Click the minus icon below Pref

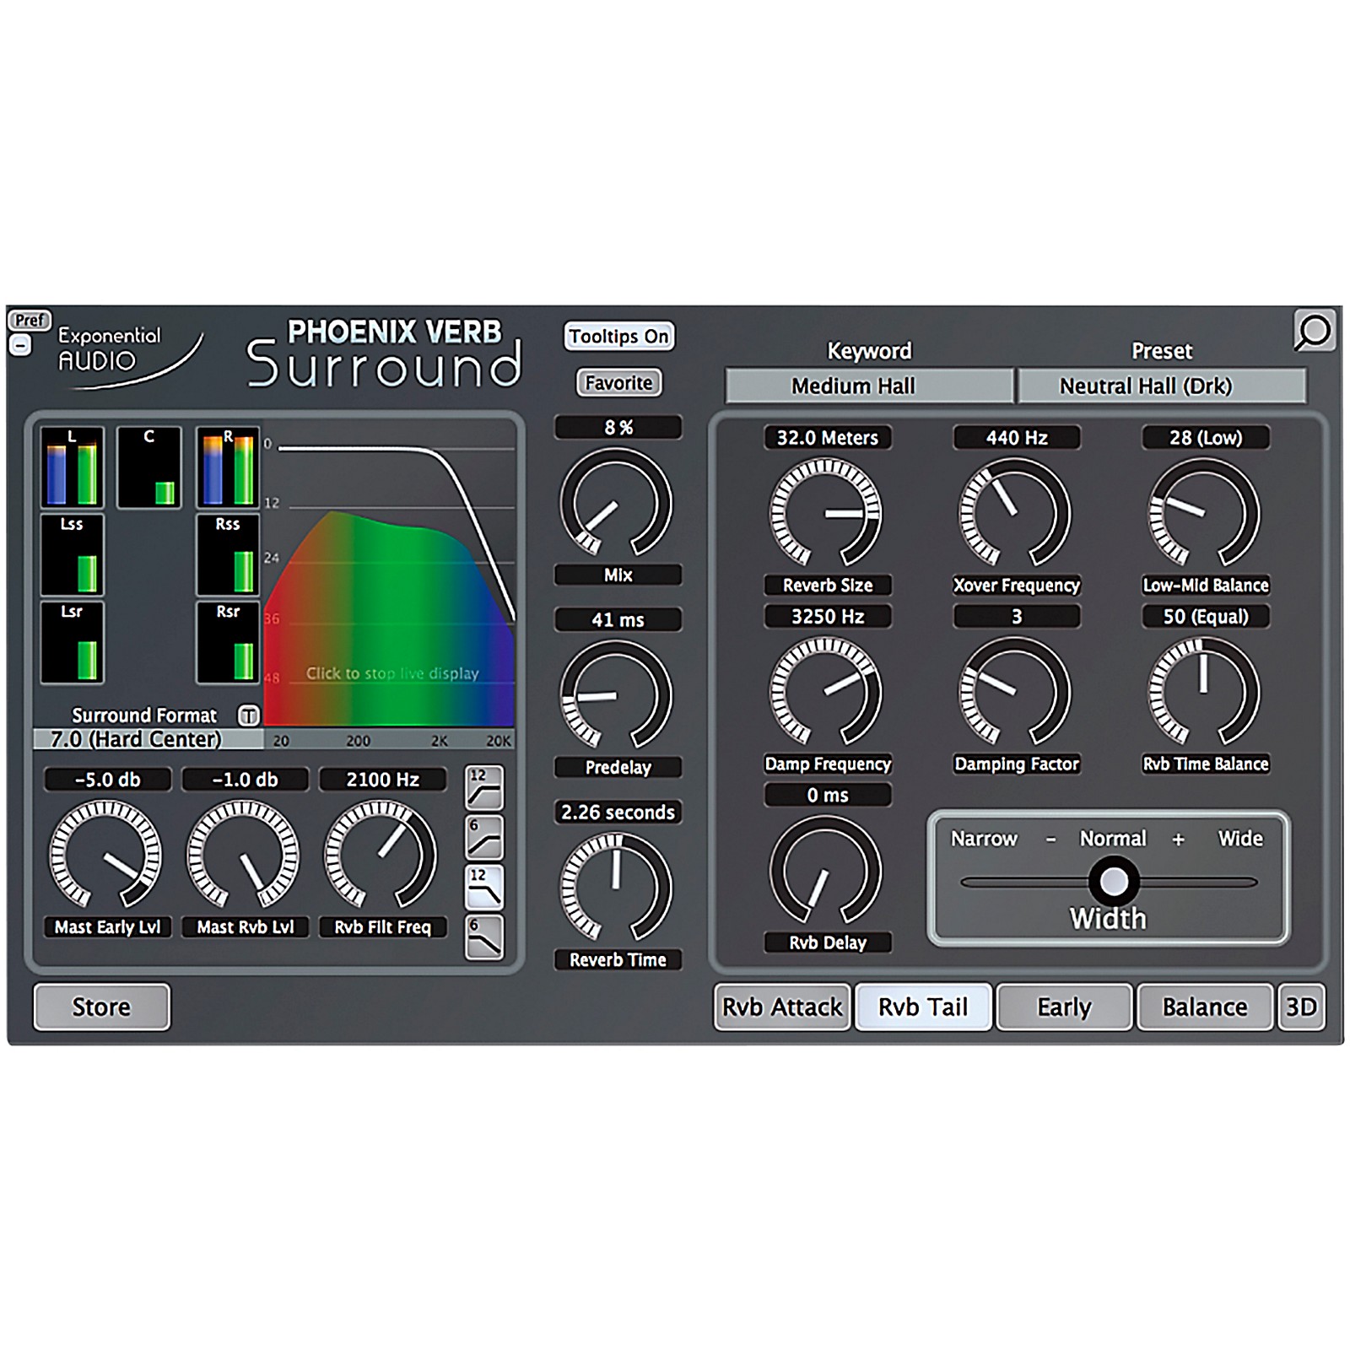tap(20, 345)
